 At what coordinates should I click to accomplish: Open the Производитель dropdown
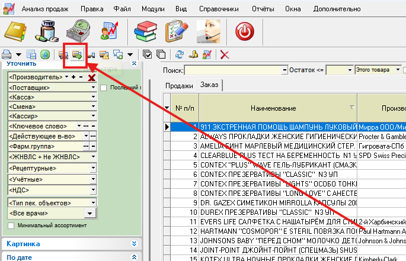(66, 77)
